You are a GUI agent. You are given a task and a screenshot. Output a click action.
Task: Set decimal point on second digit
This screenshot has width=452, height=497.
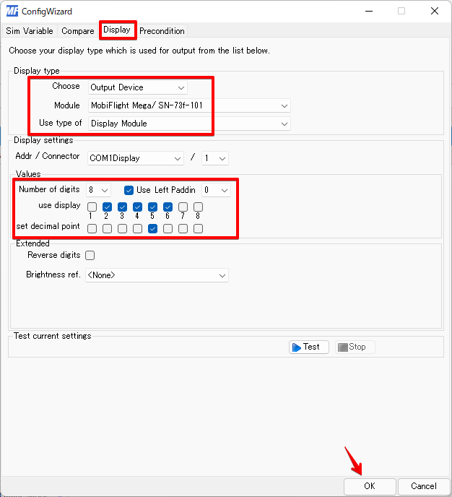tap(107, 228)
